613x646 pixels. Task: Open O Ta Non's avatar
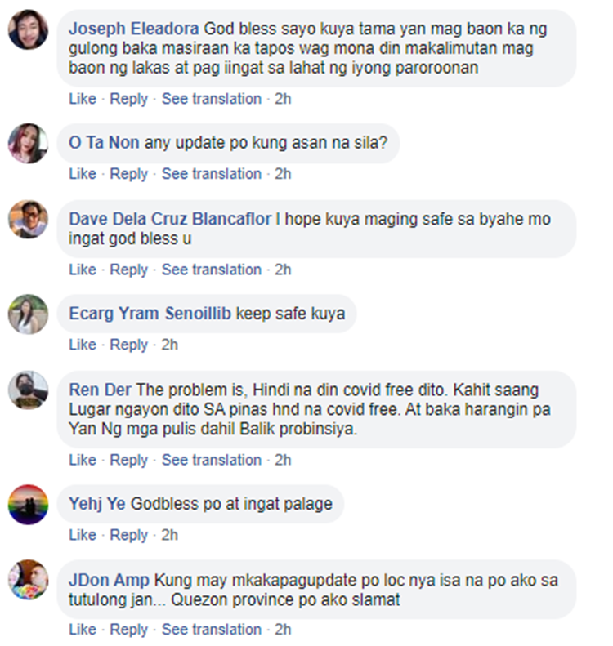28,143
